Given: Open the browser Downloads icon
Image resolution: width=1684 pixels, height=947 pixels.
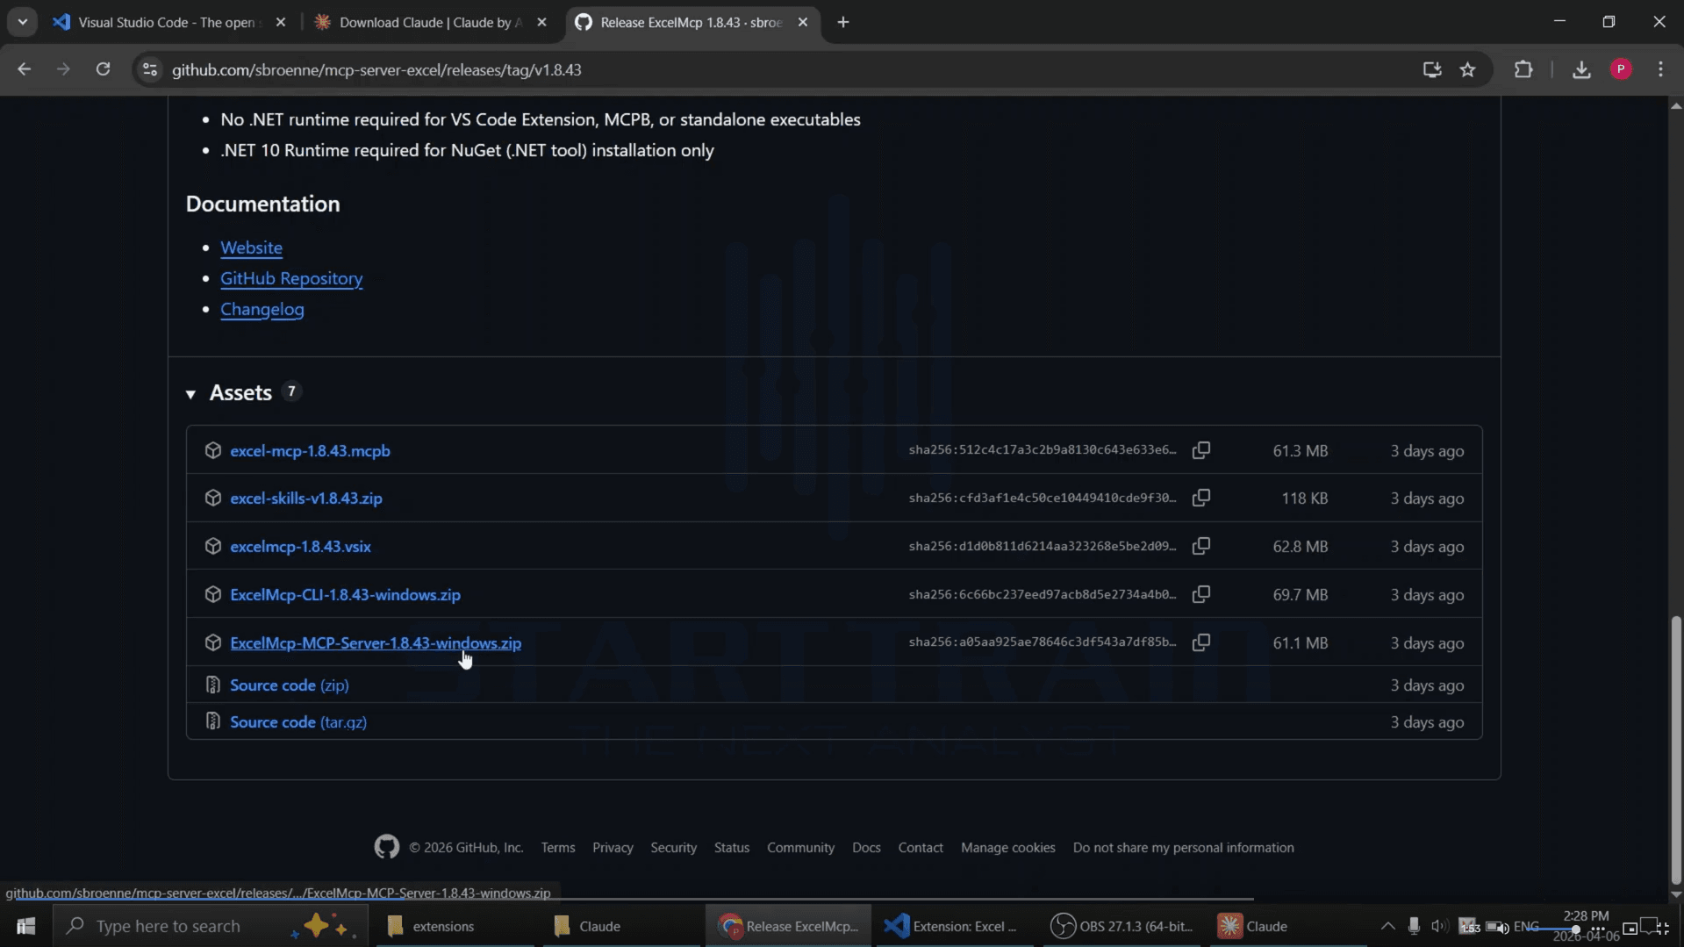Looking at the screenshot, I should point(1581,69).
